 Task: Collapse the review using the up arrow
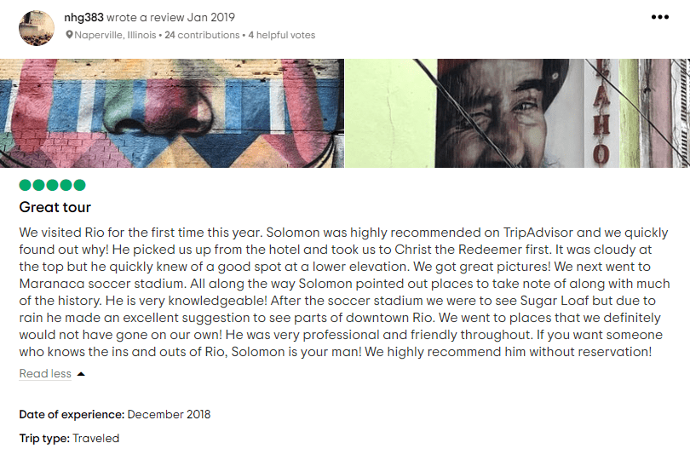point(81,374)
